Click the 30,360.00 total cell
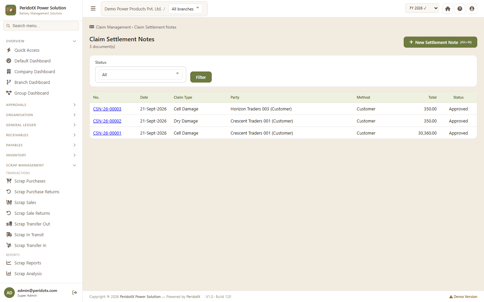The image size is (484, 302). tap(427, 133)
